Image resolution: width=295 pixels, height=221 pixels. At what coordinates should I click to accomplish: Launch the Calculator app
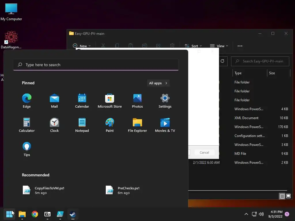27,125
